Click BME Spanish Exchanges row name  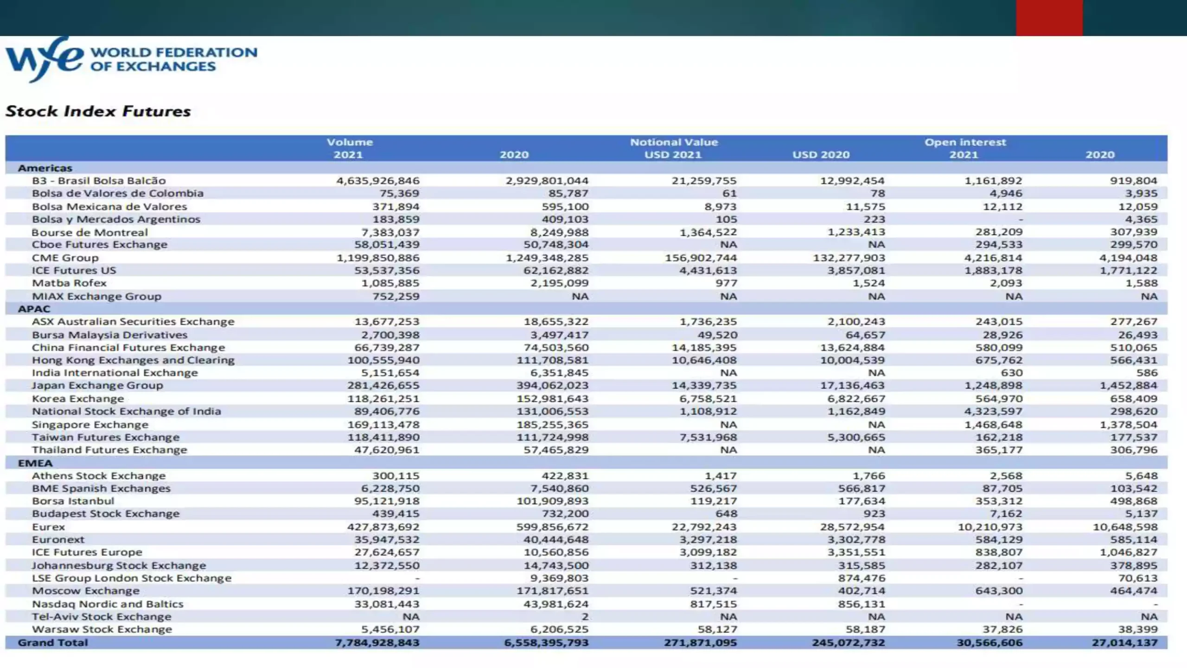(x=101, y=488)
